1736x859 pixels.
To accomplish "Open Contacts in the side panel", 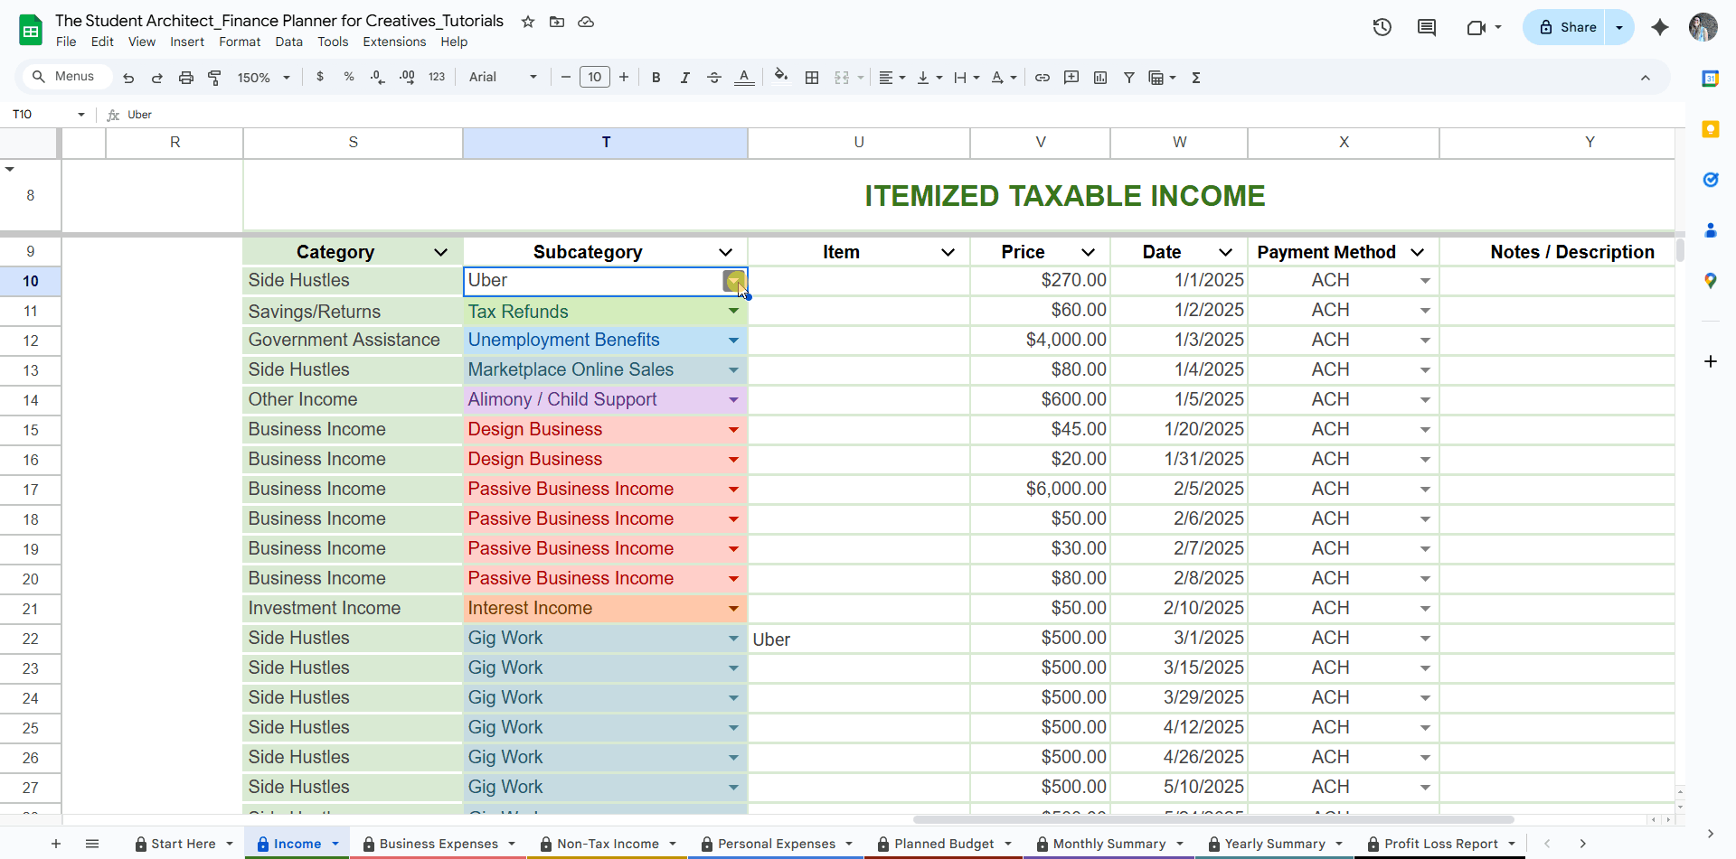I will (1711, 230).
